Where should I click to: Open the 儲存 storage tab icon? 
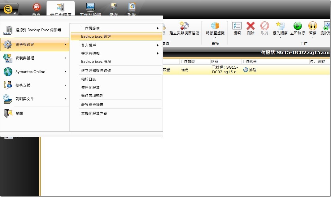[114, 7]
